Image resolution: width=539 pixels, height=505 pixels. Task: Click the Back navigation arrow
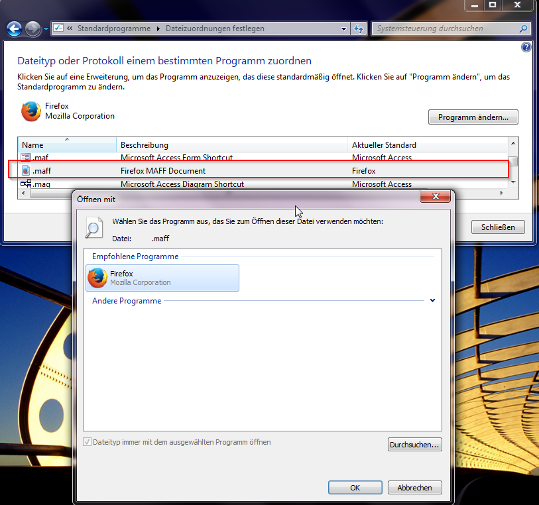14,28
